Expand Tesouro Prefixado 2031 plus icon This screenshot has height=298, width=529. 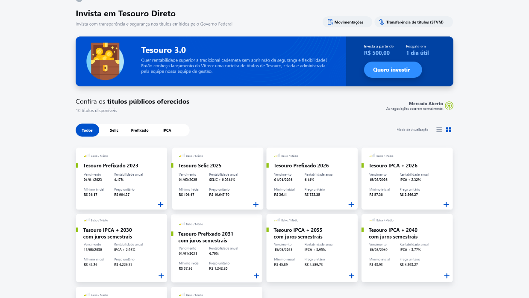pyautogui.click(x=256, y=276)
